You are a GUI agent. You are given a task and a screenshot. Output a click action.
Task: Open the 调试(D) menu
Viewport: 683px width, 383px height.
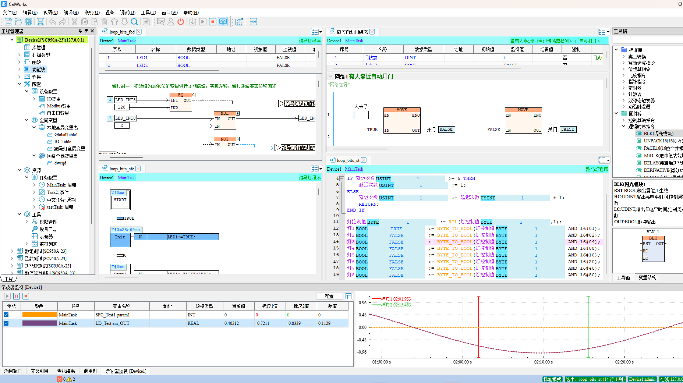point(127,13)
